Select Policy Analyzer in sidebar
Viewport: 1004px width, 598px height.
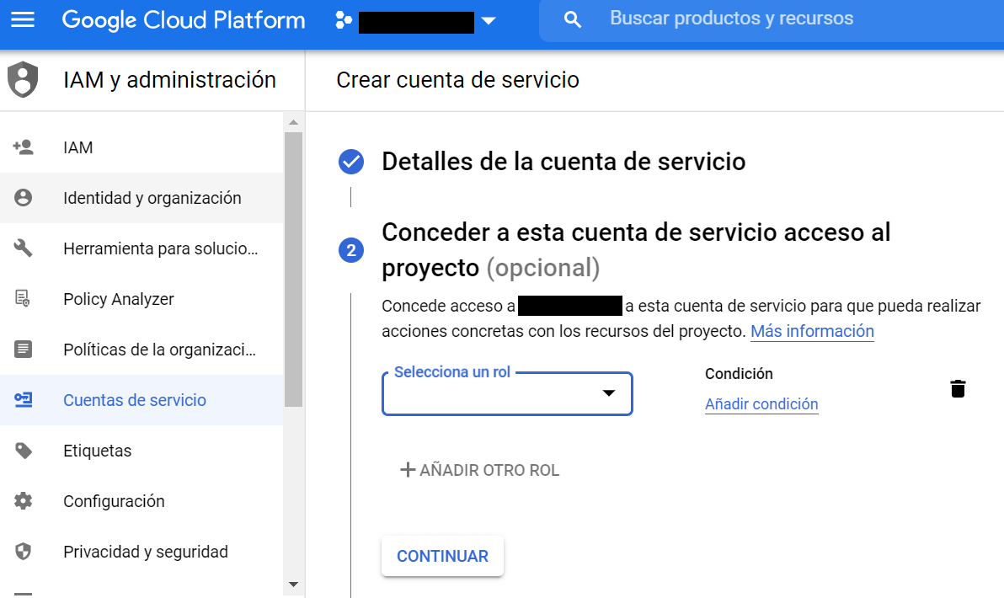pos(142,298)
